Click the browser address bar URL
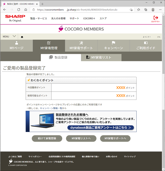Screen dimensions: 165x171 [77, 10]
